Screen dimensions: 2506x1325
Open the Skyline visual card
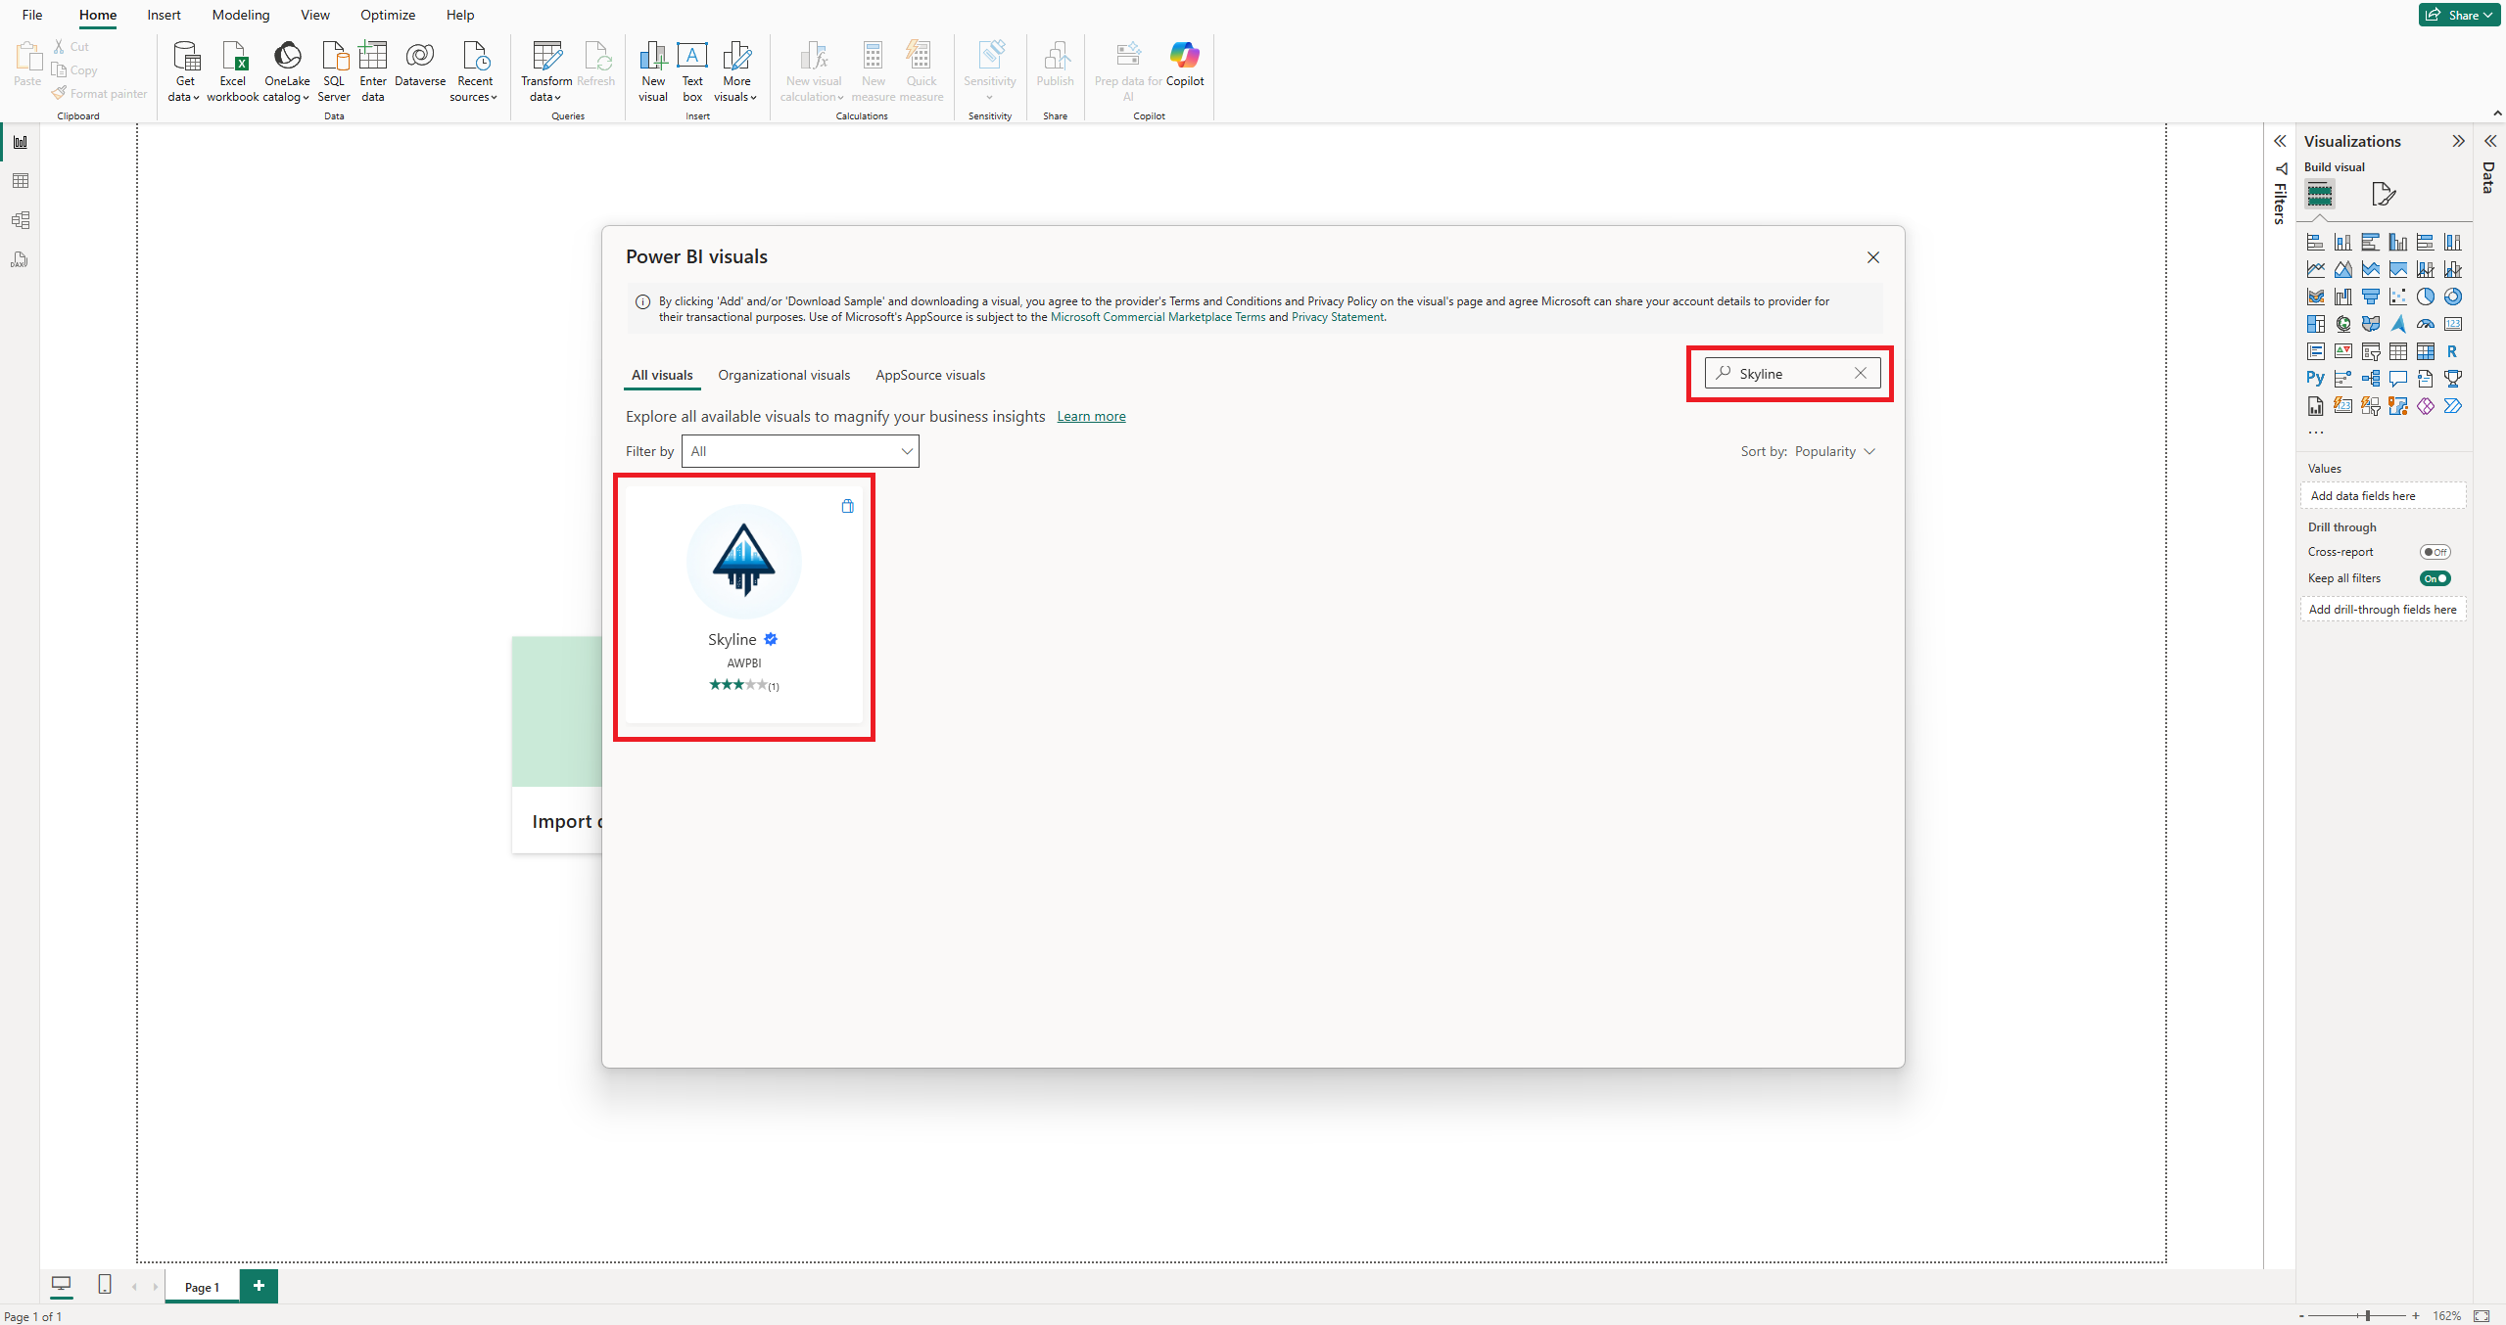pos(744,606)
